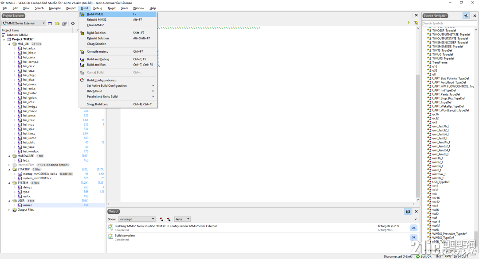Click OK on the 'Build complete' row

click(x=413, y=237)
